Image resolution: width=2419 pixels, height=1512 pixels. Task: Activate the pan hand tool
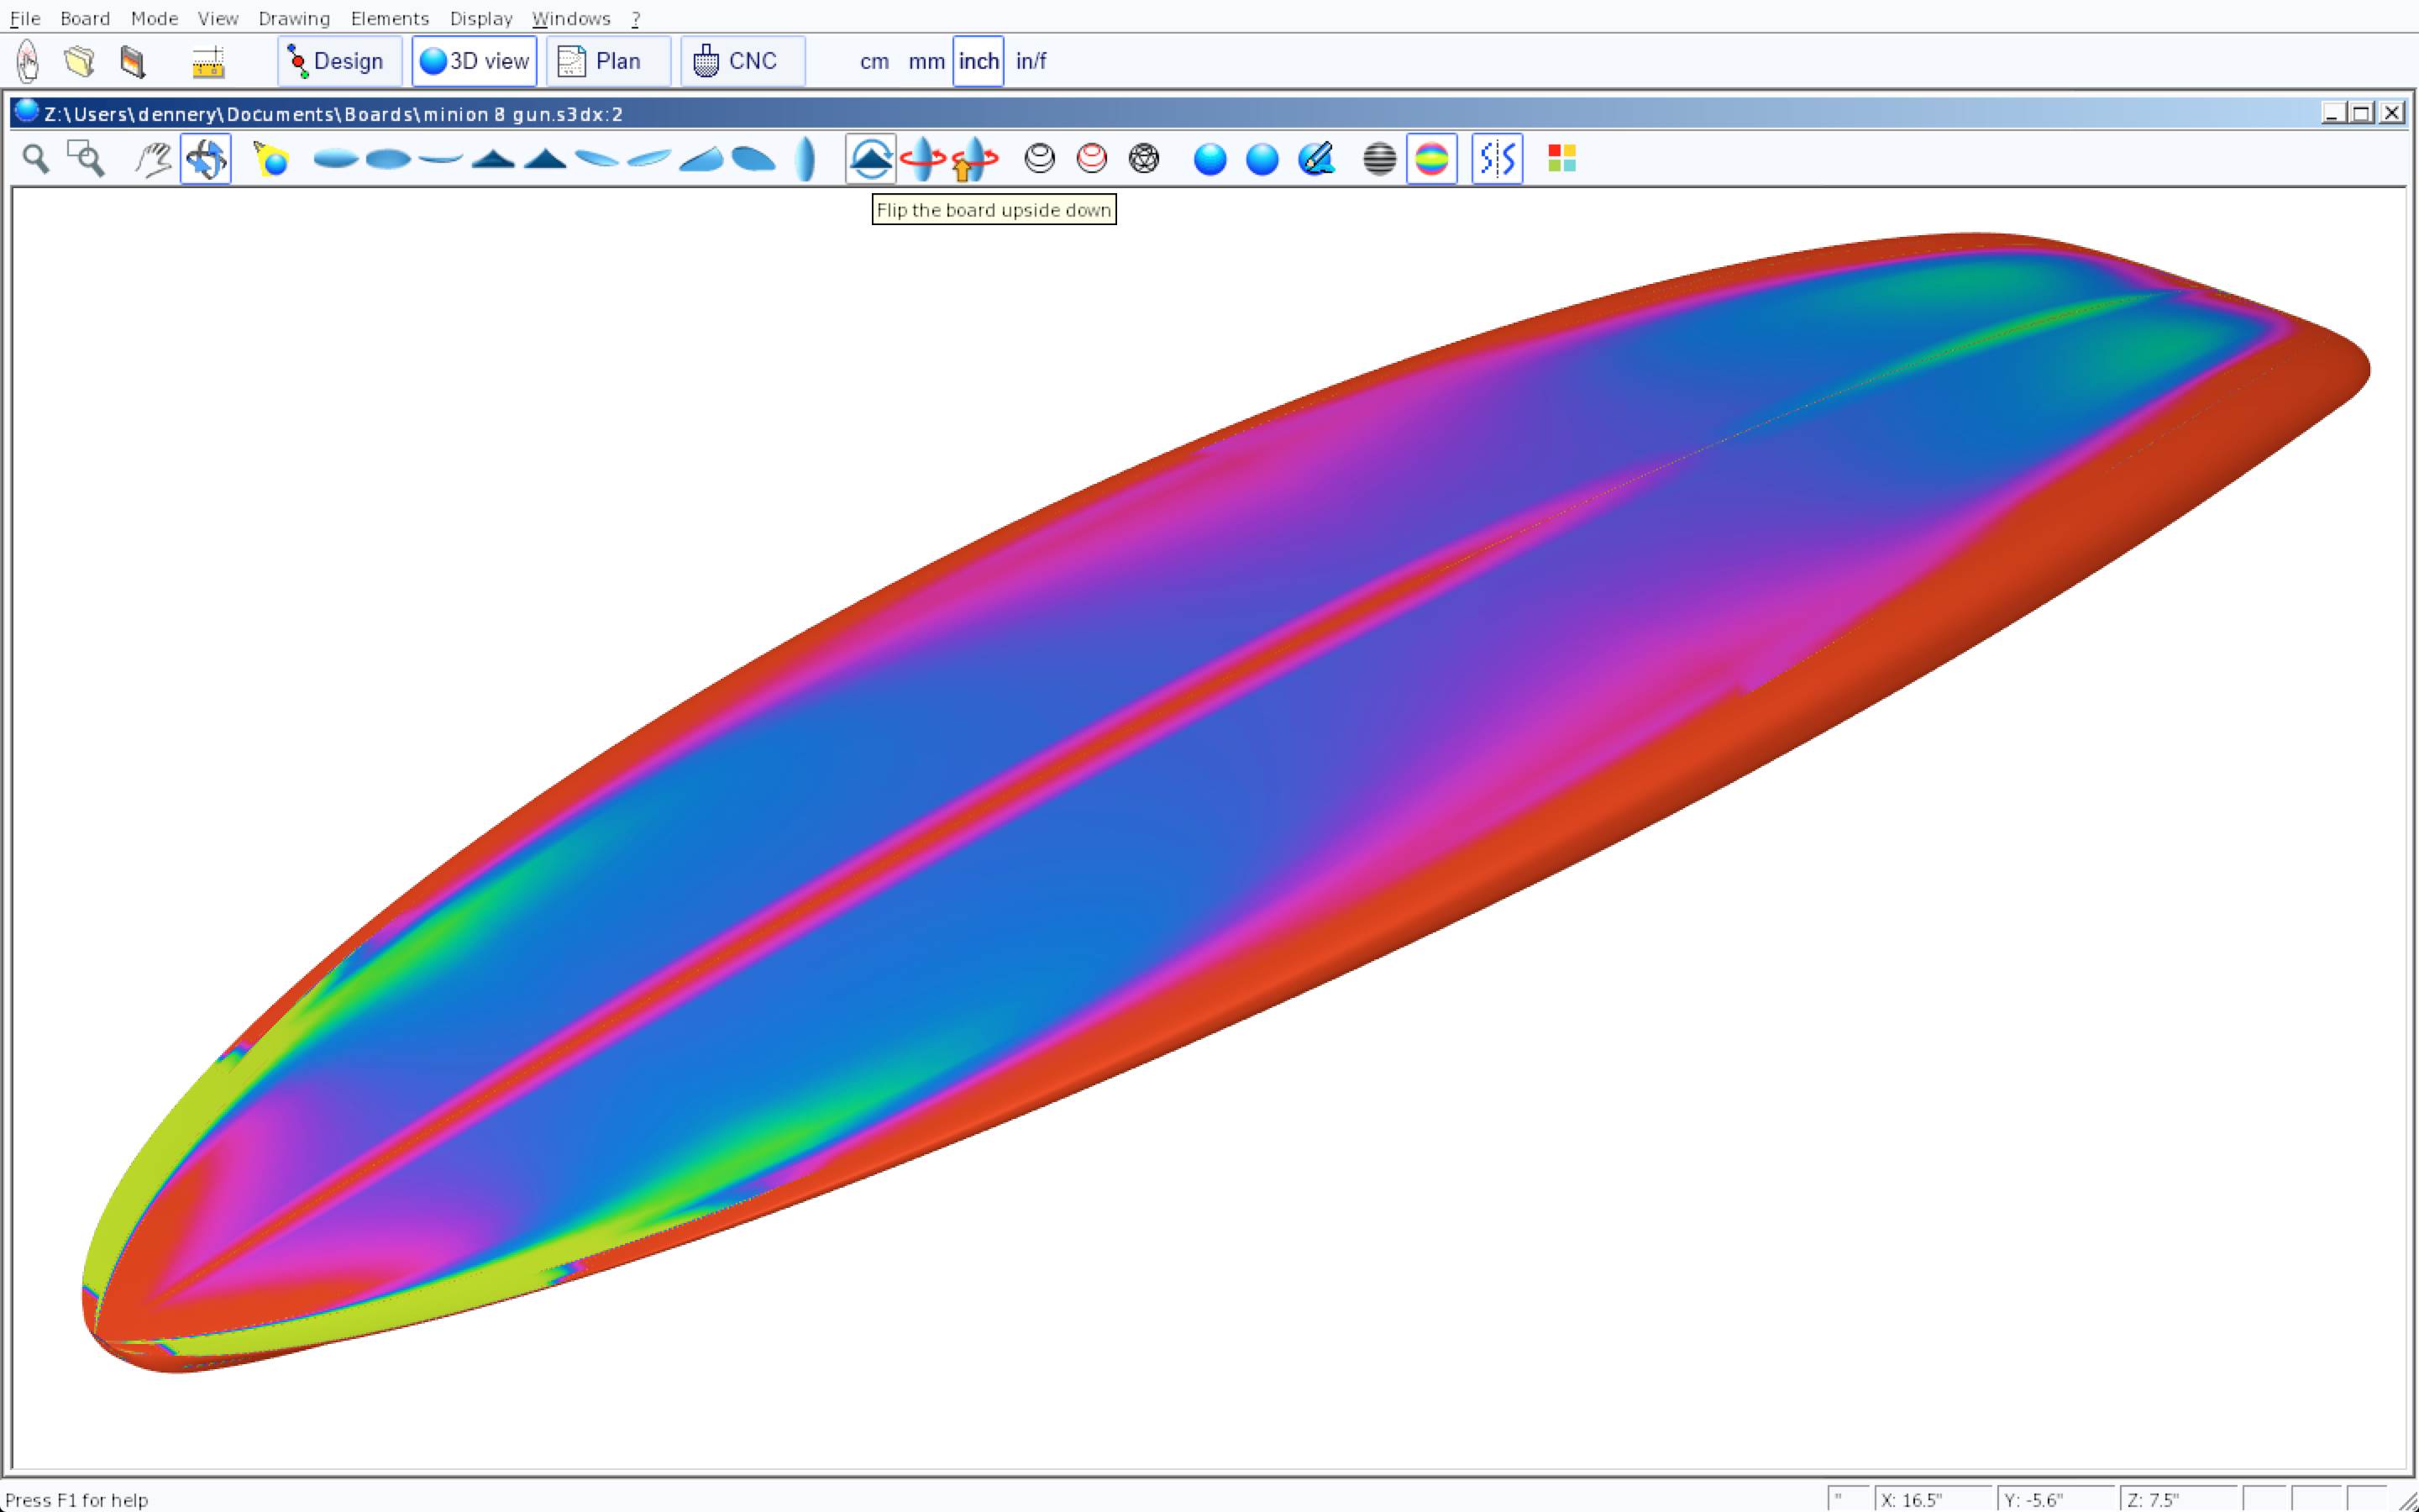coord(153,159)
